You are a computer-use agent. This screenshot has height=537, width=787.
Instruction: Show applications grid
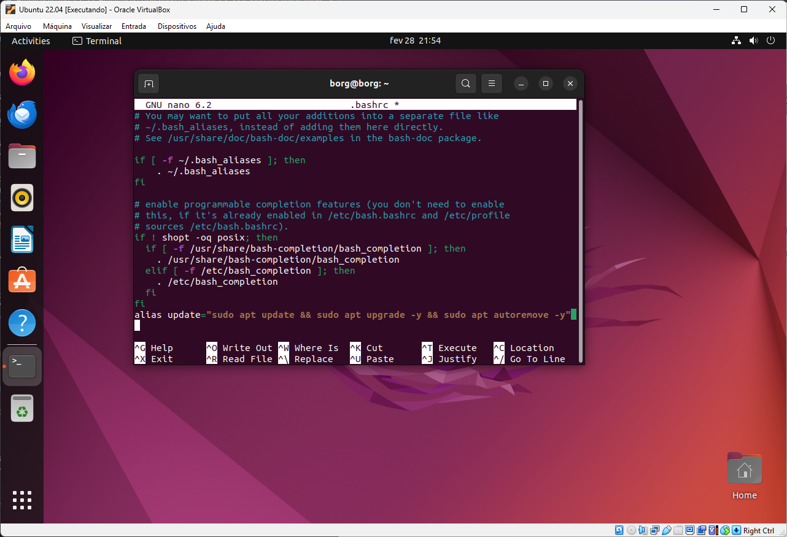coord(22,500)
